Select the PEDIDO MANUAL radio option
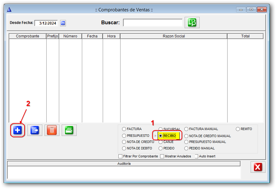This screenshot has height=189, width=276. [186, 148]
